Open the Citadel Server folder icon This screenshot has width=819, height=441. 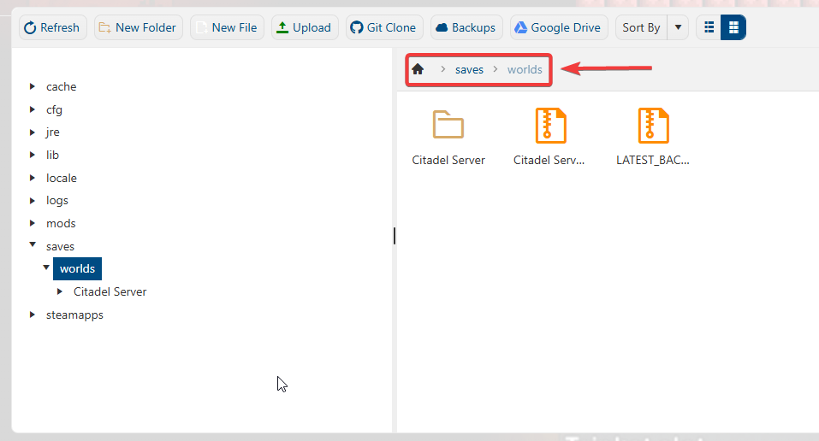click(x=448, y=126)
